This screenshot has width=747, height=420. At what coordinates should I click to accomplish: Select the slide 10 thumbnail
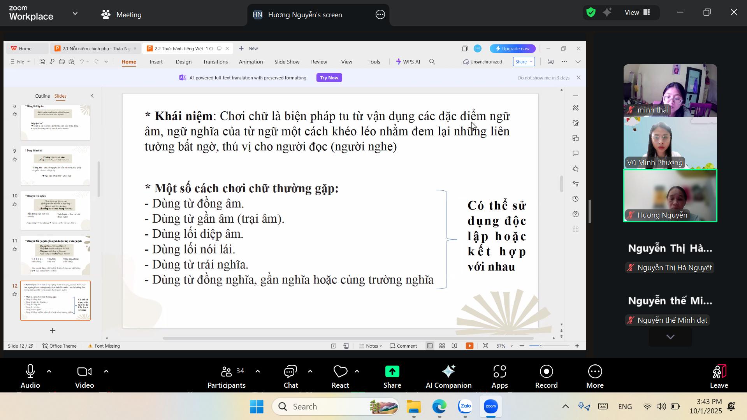(55, 210)
